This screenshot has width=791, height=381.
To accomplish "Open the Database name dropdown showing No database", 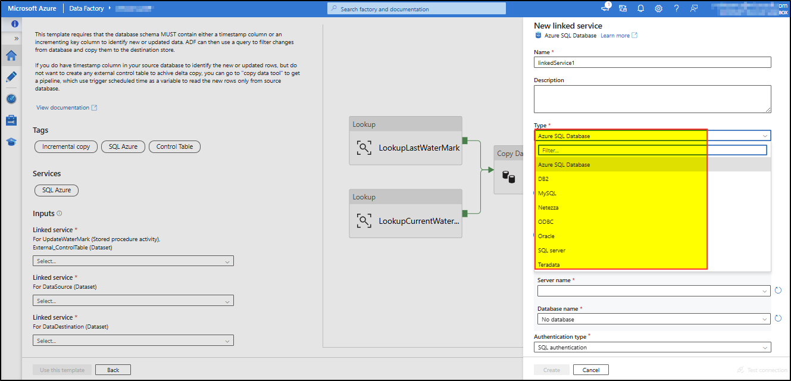I will click(x=653, y=319).
